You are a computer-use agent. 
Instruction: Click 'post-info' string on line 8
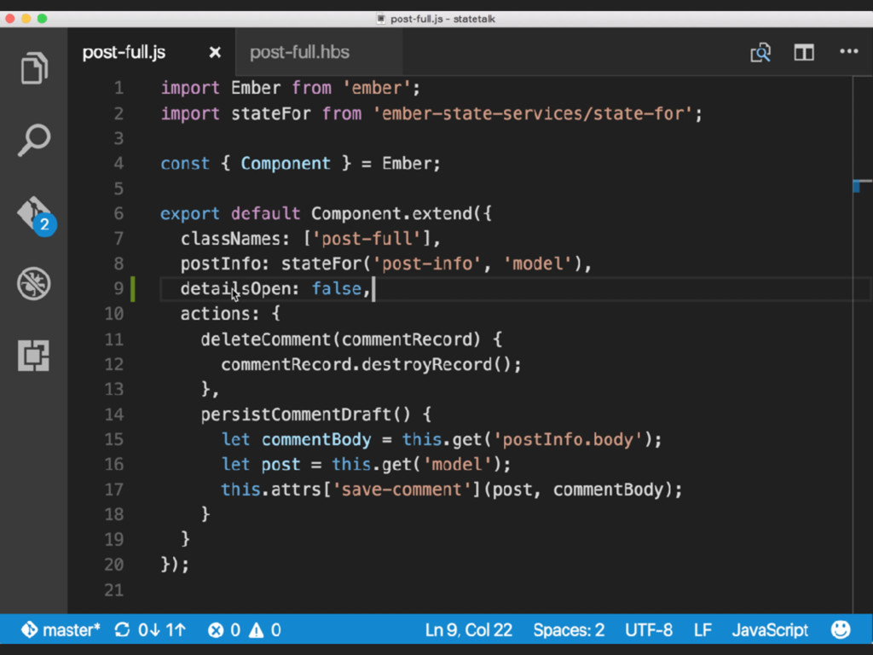pyautogui.click(x=426, y=264)
